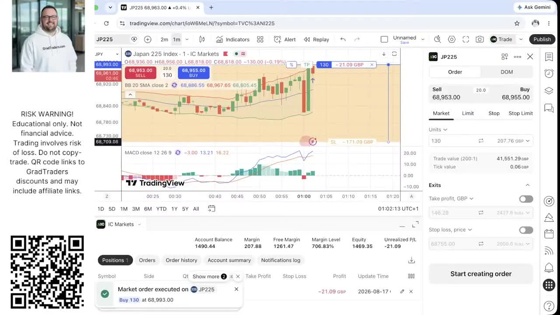The image size is (560, 315).
Task: Open chart settings hexagon icon
Action: [x=452, y=39]
